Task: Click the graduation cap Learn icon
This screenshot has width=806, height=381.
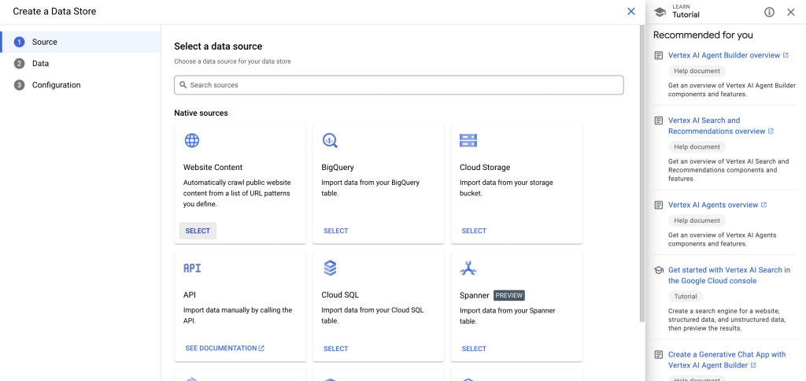Action: coord(660,12)
